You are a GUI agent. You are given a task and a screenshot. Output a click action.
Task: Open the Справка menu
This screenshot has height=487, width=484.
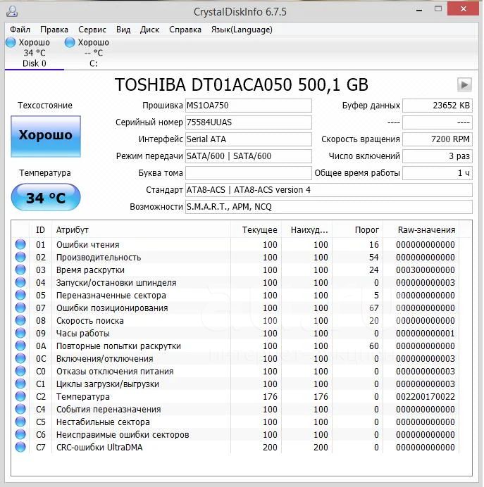(x=185, y=30)
